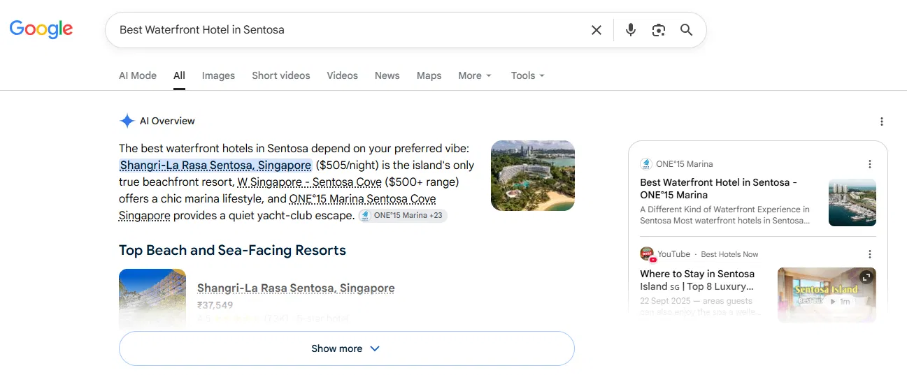The image size is (907, 375).
Task: Click the AI Overview label
Action: point(167,121)
